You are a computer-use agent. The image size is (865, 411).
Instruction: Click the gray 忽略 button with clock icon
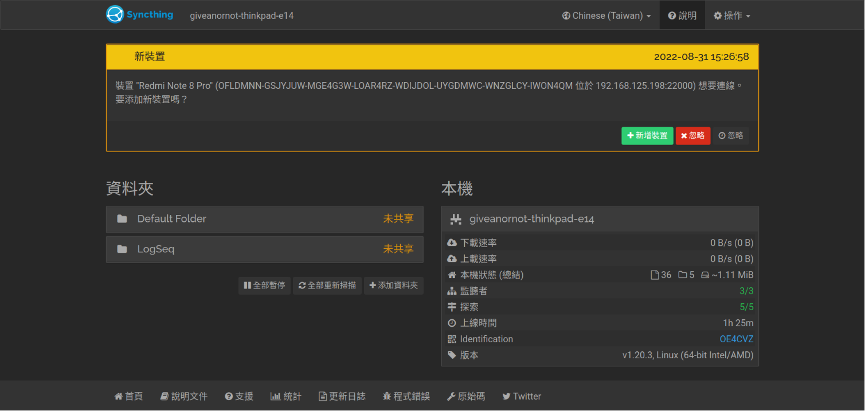click(731, 136)
